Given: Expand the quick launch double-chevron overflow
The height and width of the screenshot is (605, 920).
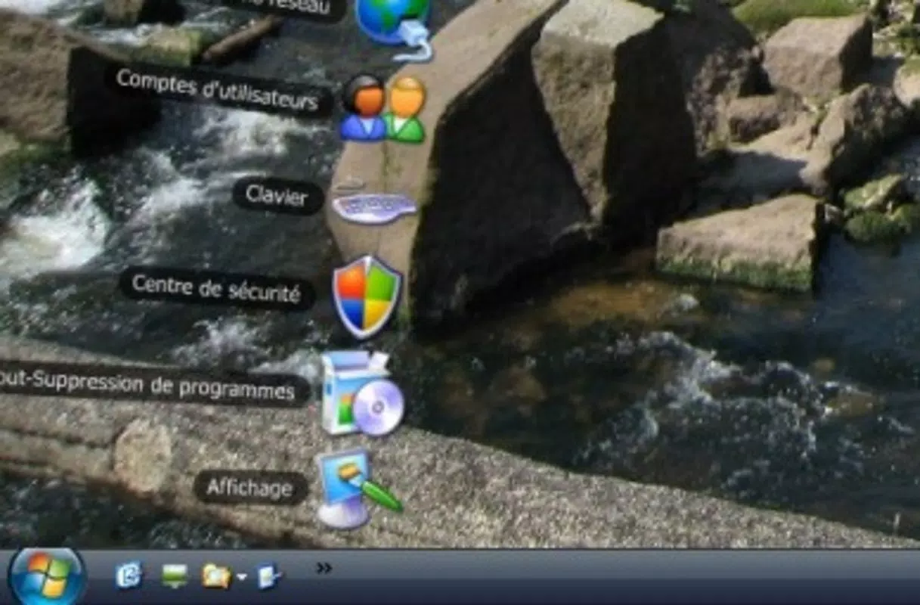Looking at the screenshot, I should pos(324,568).
